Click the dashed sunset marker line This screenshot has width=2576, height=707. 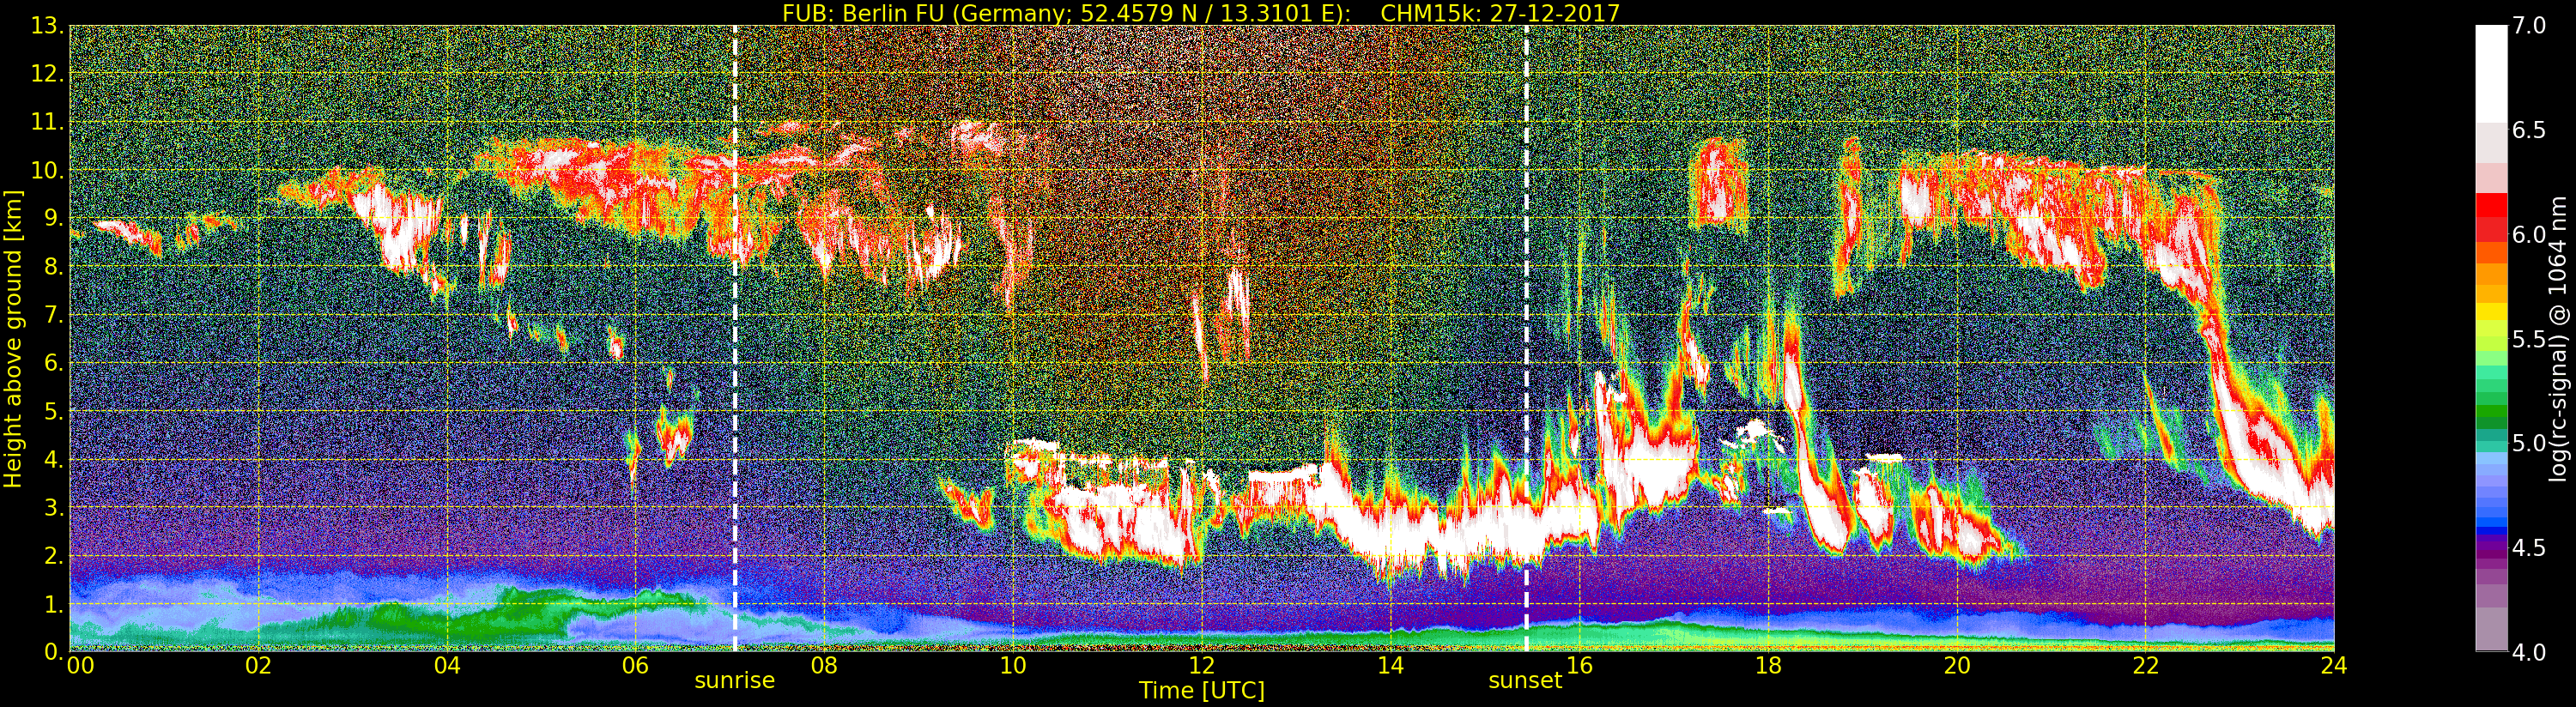pyautogui.click(x=1526, y=338)
